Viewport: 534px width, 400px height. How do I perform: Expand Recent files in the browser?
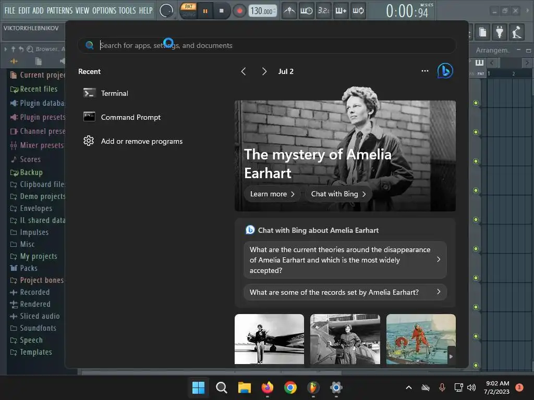(x=34, y=89)
